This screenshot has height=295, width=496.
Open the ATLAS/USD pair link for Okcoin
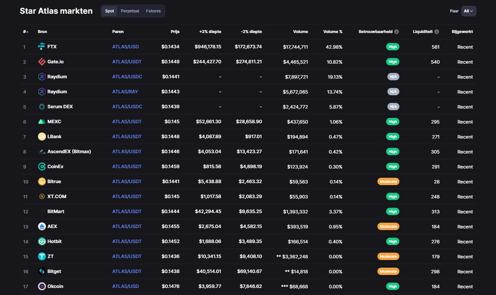pyautogui.click(x=126, y=286)
